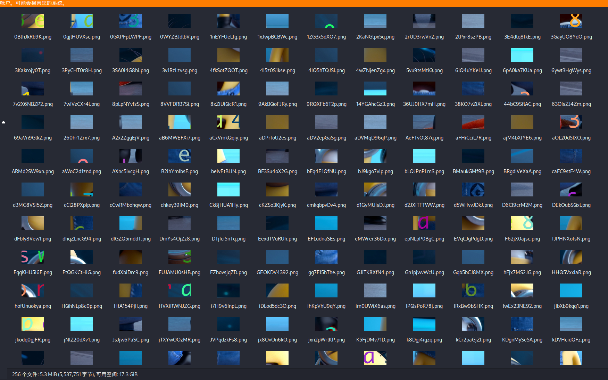This screenshot has height=380, width=608.
Task: Click the kDVHcidQFz.png thumbnail
Action: (571, 324)
